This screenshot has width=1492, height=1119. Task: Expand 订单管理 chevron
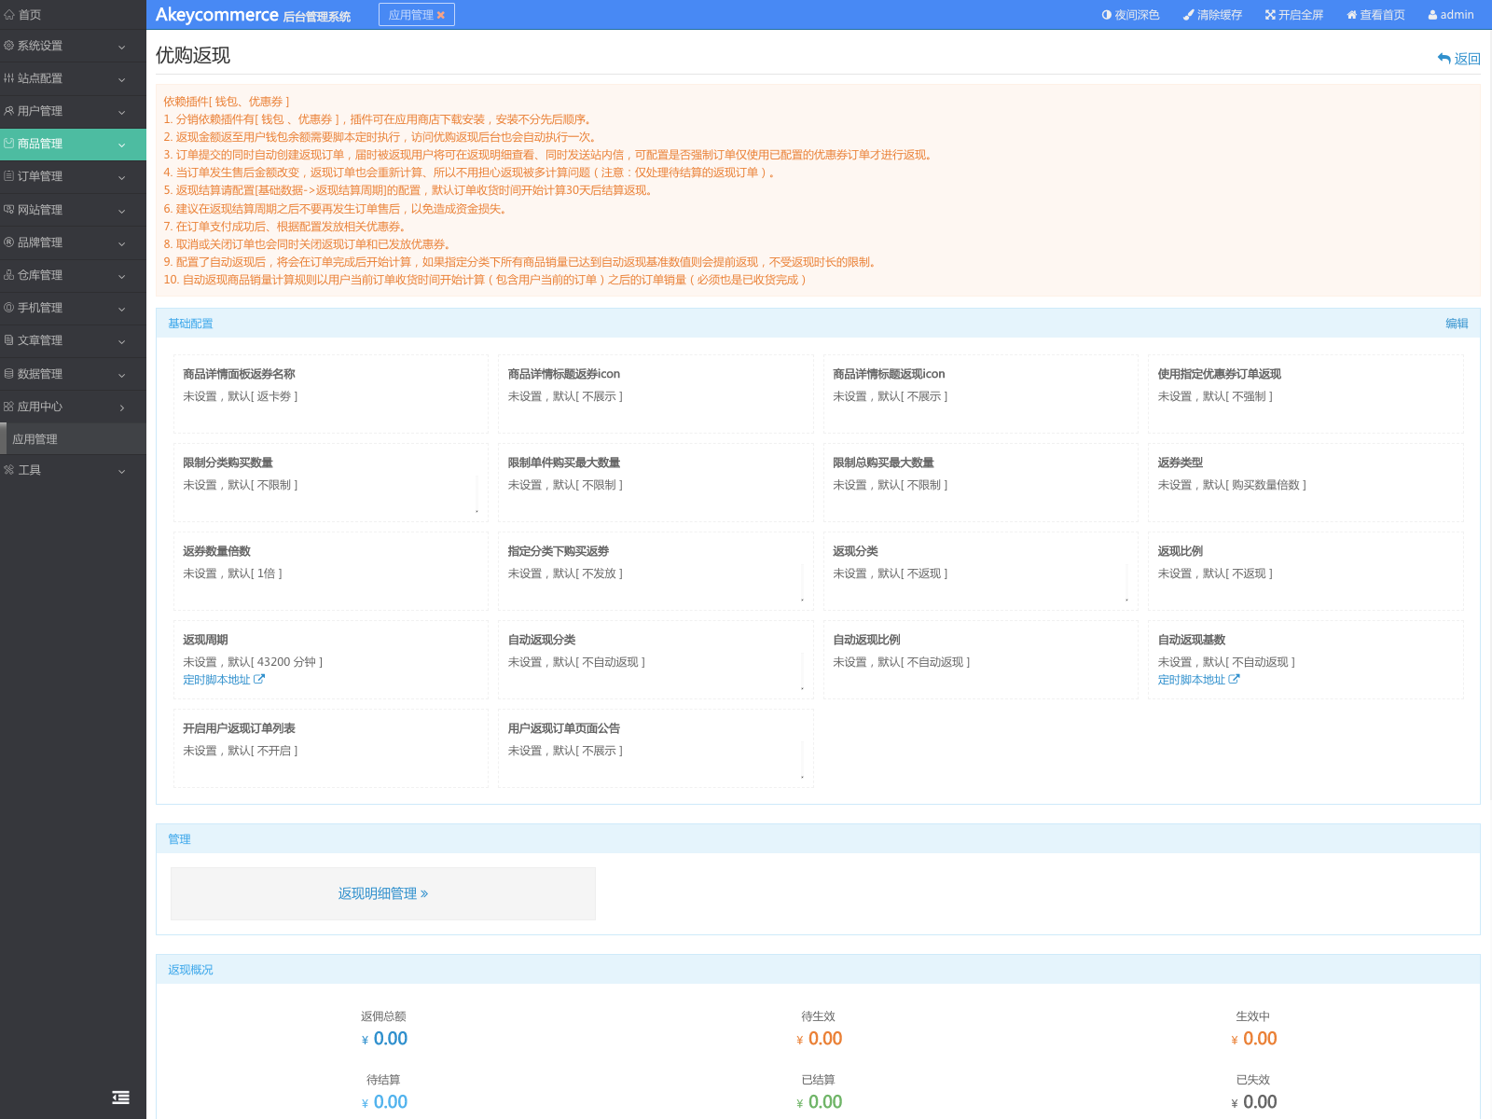(121, 177)
